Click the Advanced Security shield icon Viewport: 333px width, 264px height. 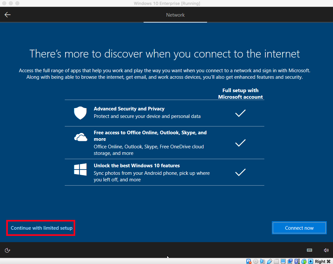[80, 113]
